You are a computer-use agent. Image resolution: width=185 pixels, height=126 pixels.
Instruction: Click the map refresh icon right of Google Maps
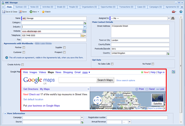pos(173,72)
